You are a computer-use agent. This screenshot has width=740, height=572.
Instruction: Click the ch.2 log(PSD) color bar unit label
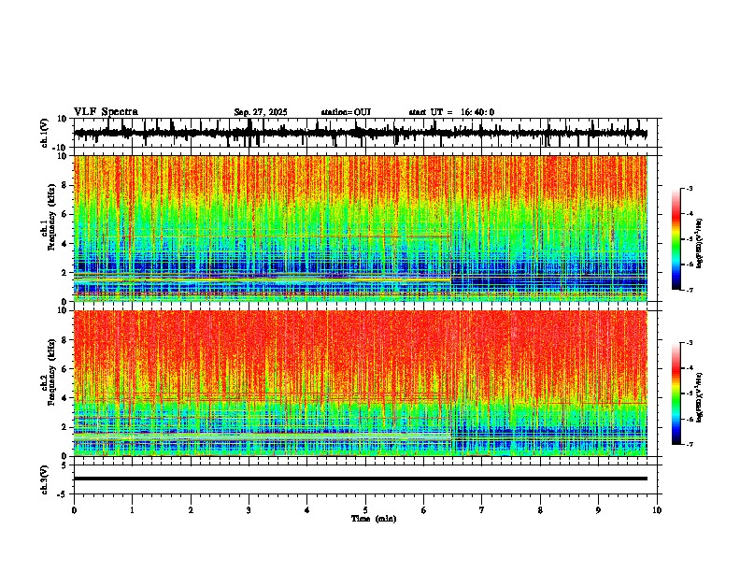[700, 397]
